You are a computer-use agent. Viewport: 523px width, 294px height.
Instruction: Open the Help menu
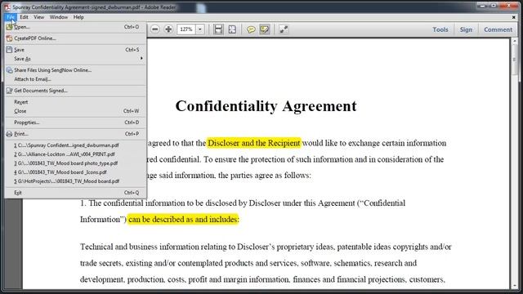tap(78, 17)
